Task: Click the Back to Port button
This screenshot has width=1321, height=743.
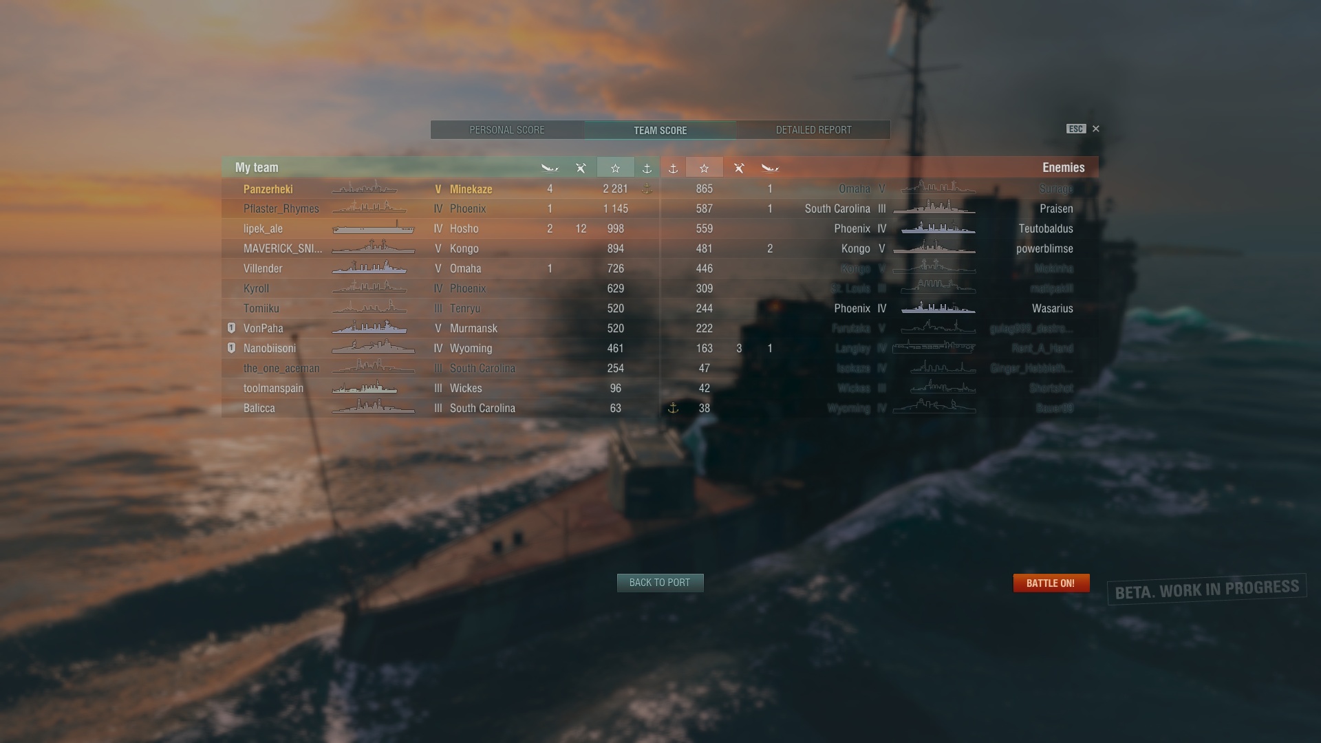Action: click(x=660, y=583)
